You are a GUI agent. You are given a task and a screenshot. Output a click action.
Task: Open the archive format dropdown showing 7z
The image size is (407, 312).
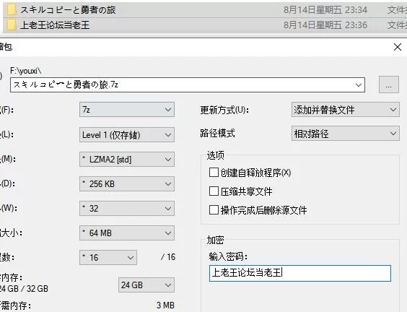click(x=127, y=109)
